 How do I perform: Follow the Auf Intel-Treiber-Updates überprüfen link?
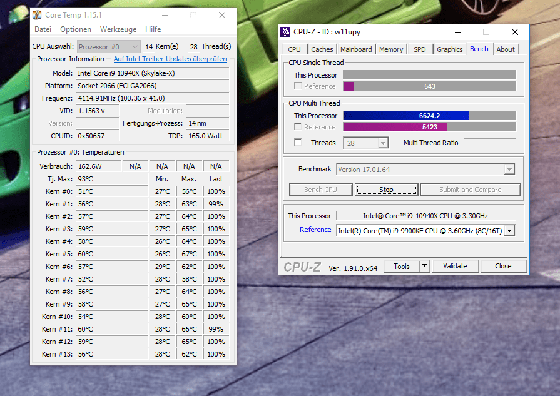pos(170,59)
